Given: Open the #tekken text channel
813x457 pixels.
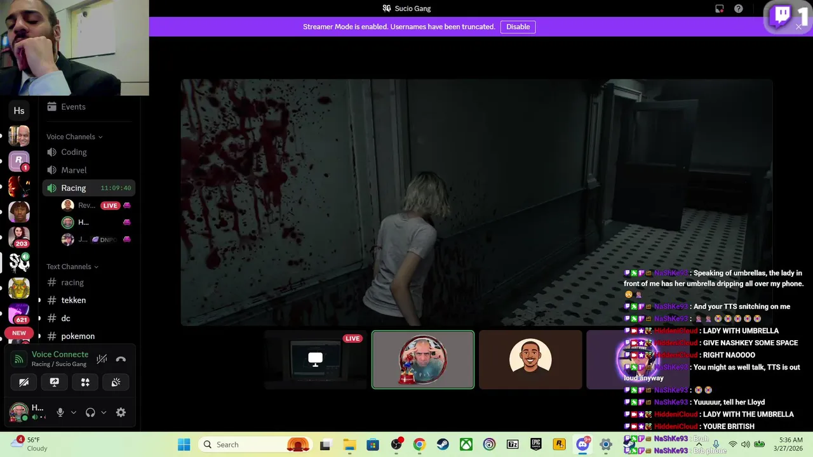Looking at the screenshot, I should [x=89, y=300].
